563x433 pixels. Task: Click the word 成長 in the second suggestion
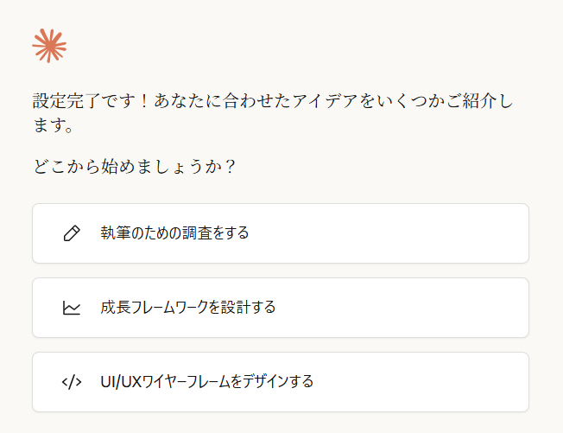pos(113,308)
